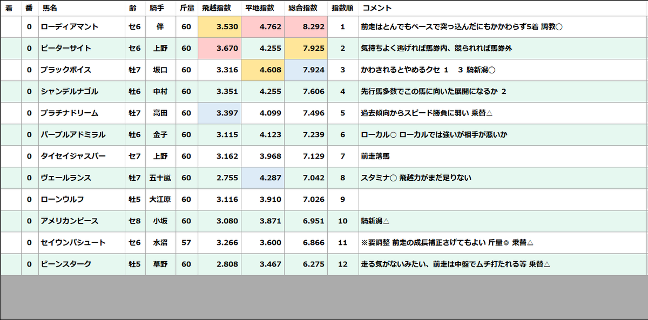Image resolution: width=648 pixels, height=320 pixels.
Task: Click the blue 7.924 total index cell
Action: pyautogui.click(x=306, y=70)
